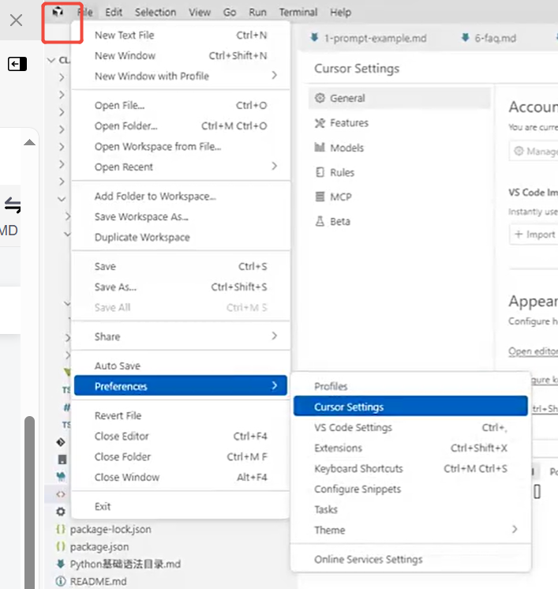The width and height of the screenshot is (558, 589).
Task: Select New Text File menu item
Action: (181, 36)
